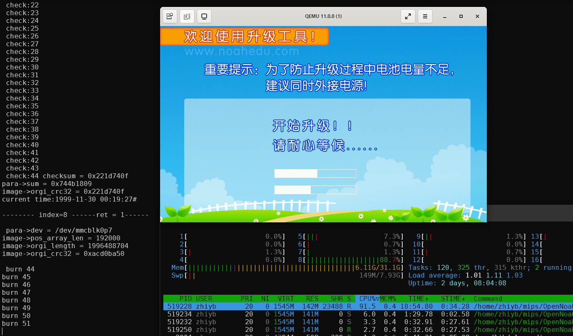Click terminal line 'check:30'

coord(22,67)
